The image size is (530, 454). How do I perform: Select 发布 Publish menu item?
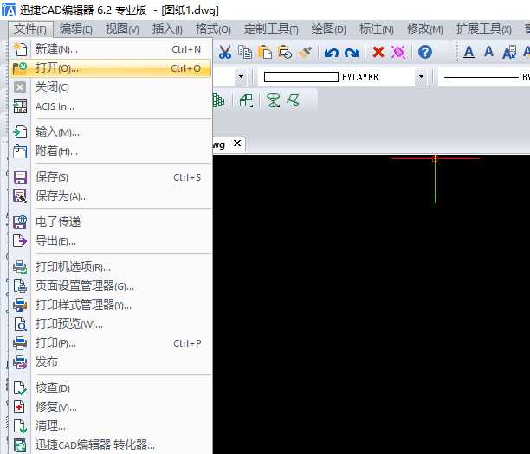coord(111,361)
